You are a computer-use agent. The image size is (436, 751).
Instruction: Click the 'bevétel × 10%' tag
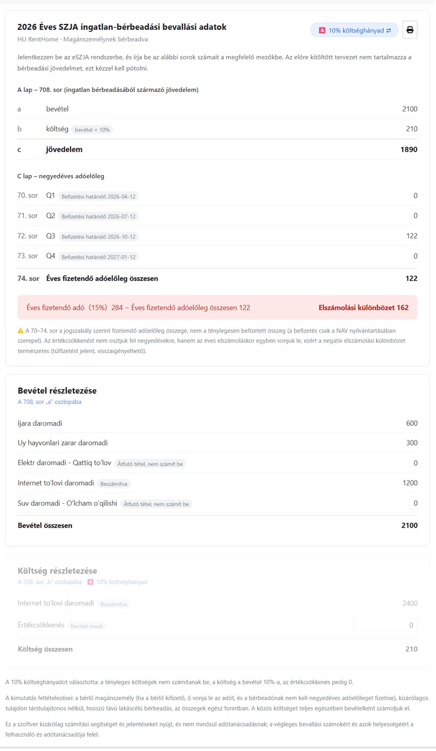(x=92, y=130)
